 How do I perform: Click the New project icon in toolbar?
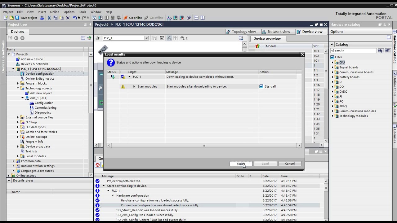tap(6, 18)
